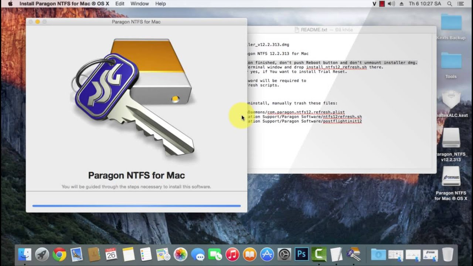This screenshot has height=266, width=473.
Task: Click Paragon NTFS key icon in Dock
Action: [353, 254]
